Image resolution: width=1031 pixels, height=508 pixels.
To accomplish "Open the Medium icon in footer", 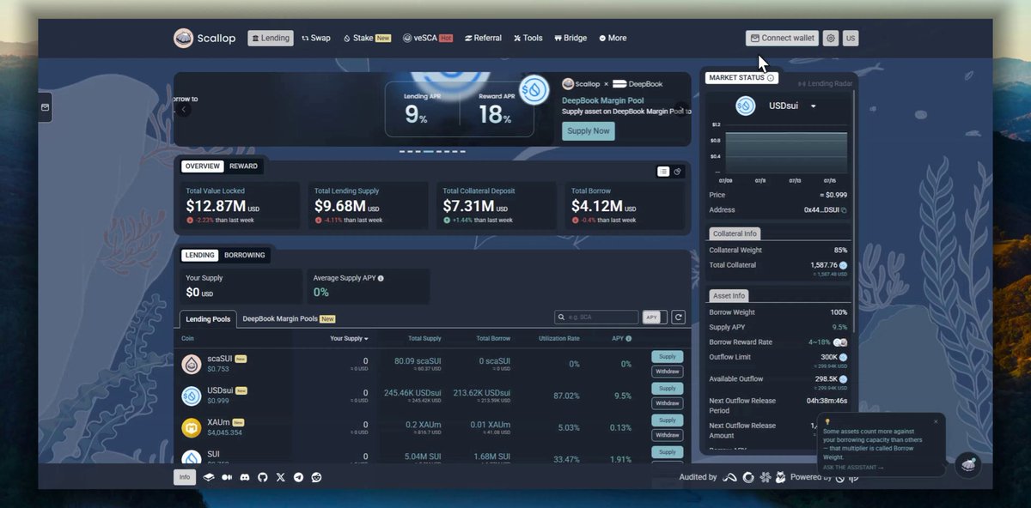I will (x=227, y=477).
